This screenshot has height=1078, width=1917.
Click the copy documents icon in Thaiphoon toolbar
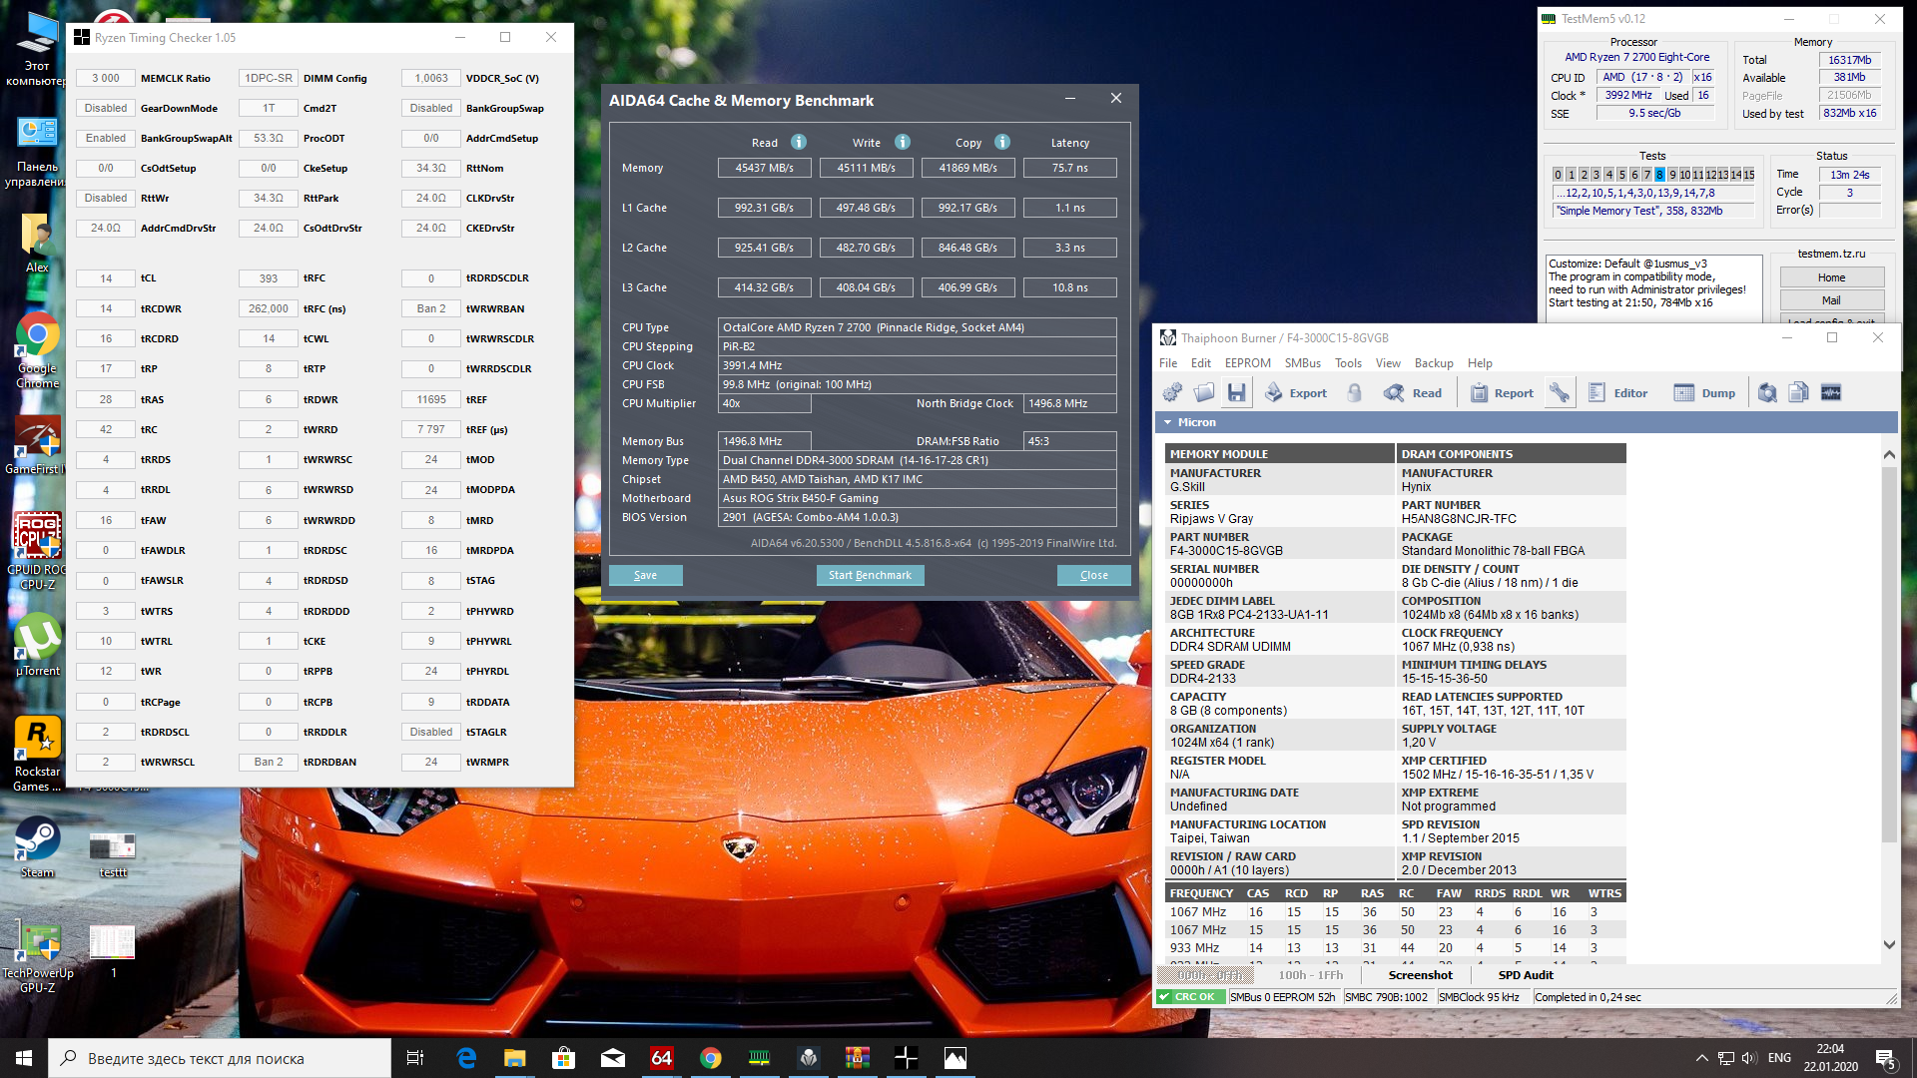tap(1798, 393)
